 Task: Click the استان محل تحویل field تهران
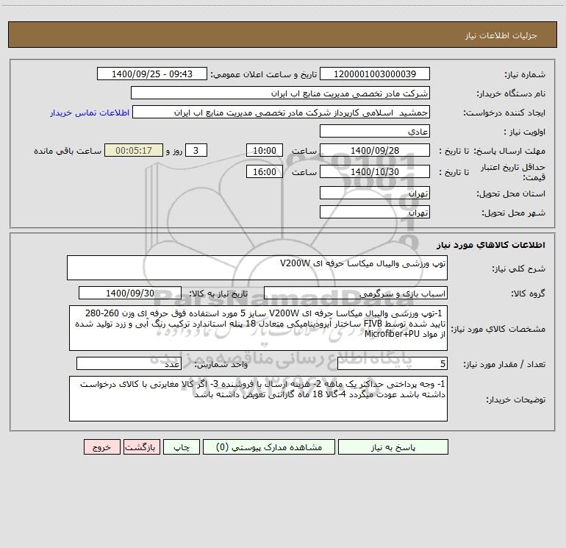click(375, 193)
